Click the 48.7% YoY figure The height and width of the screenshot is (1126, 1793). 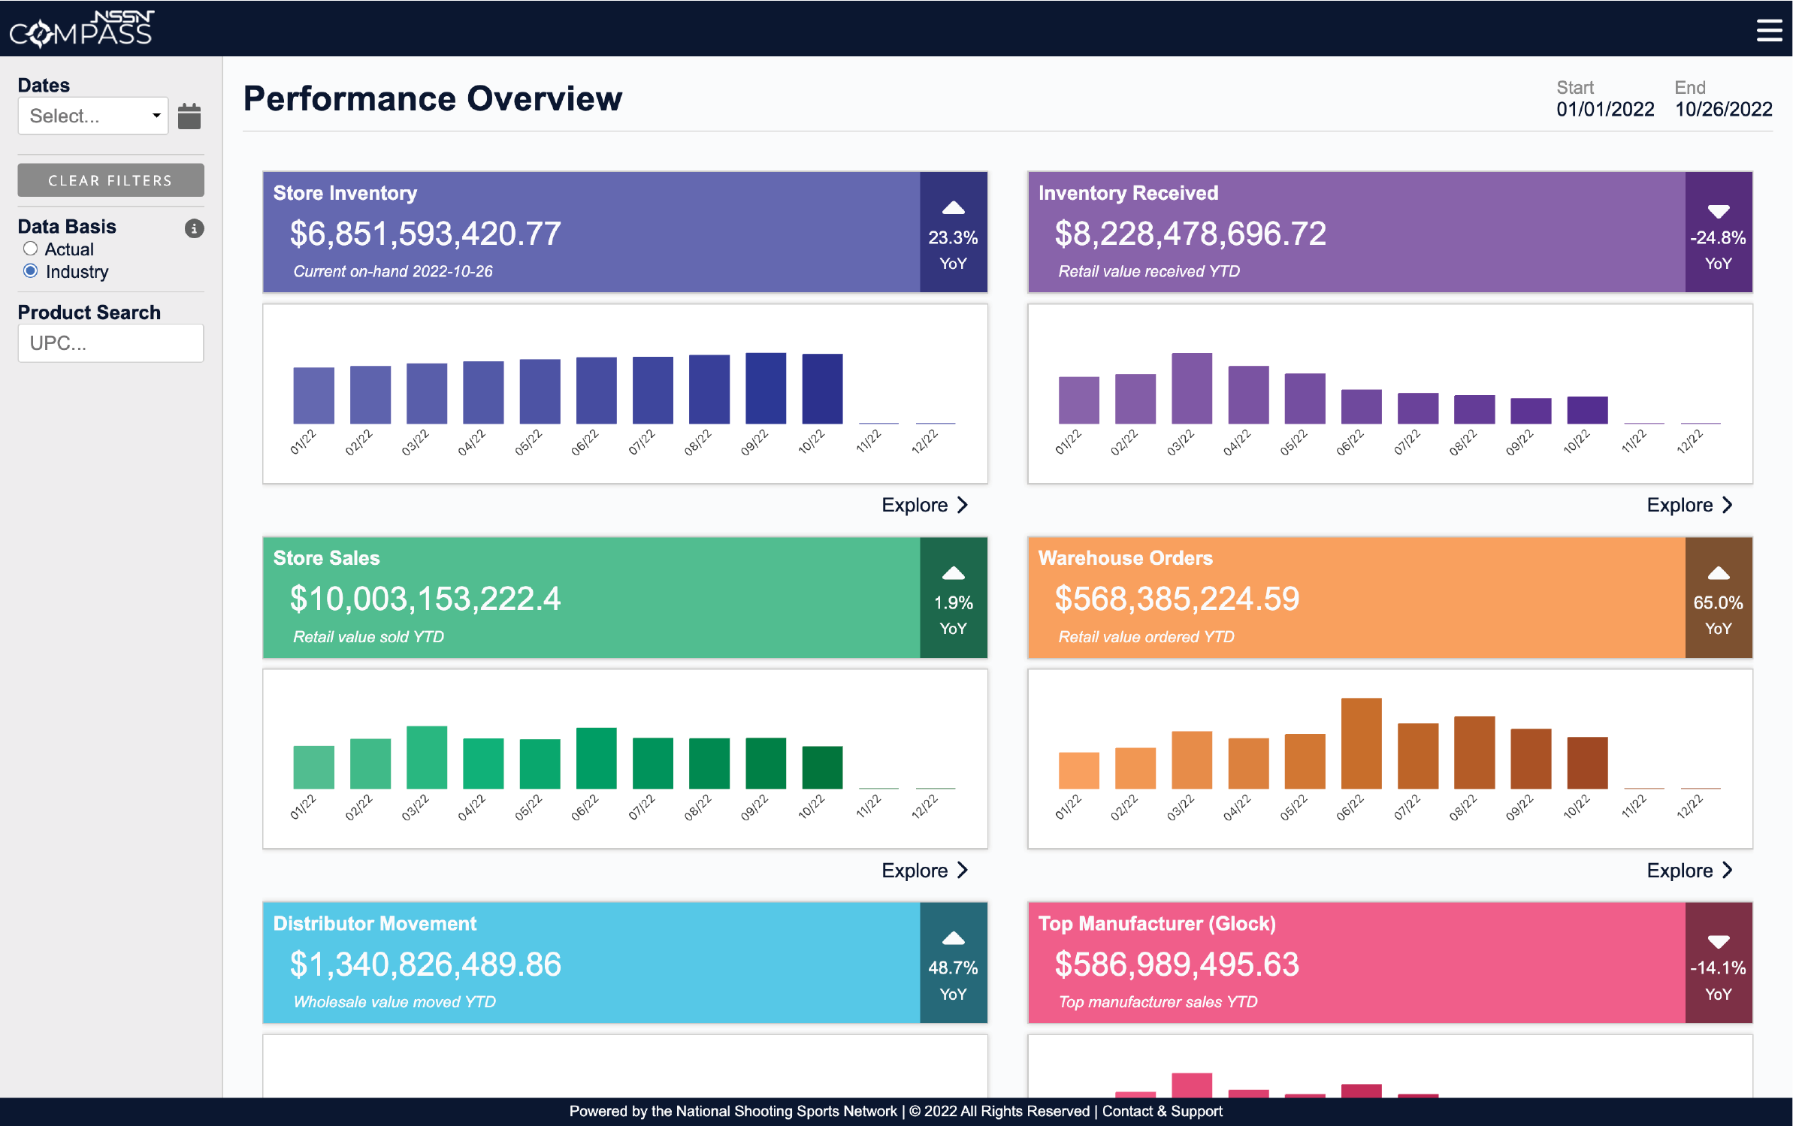pos(953,968)
